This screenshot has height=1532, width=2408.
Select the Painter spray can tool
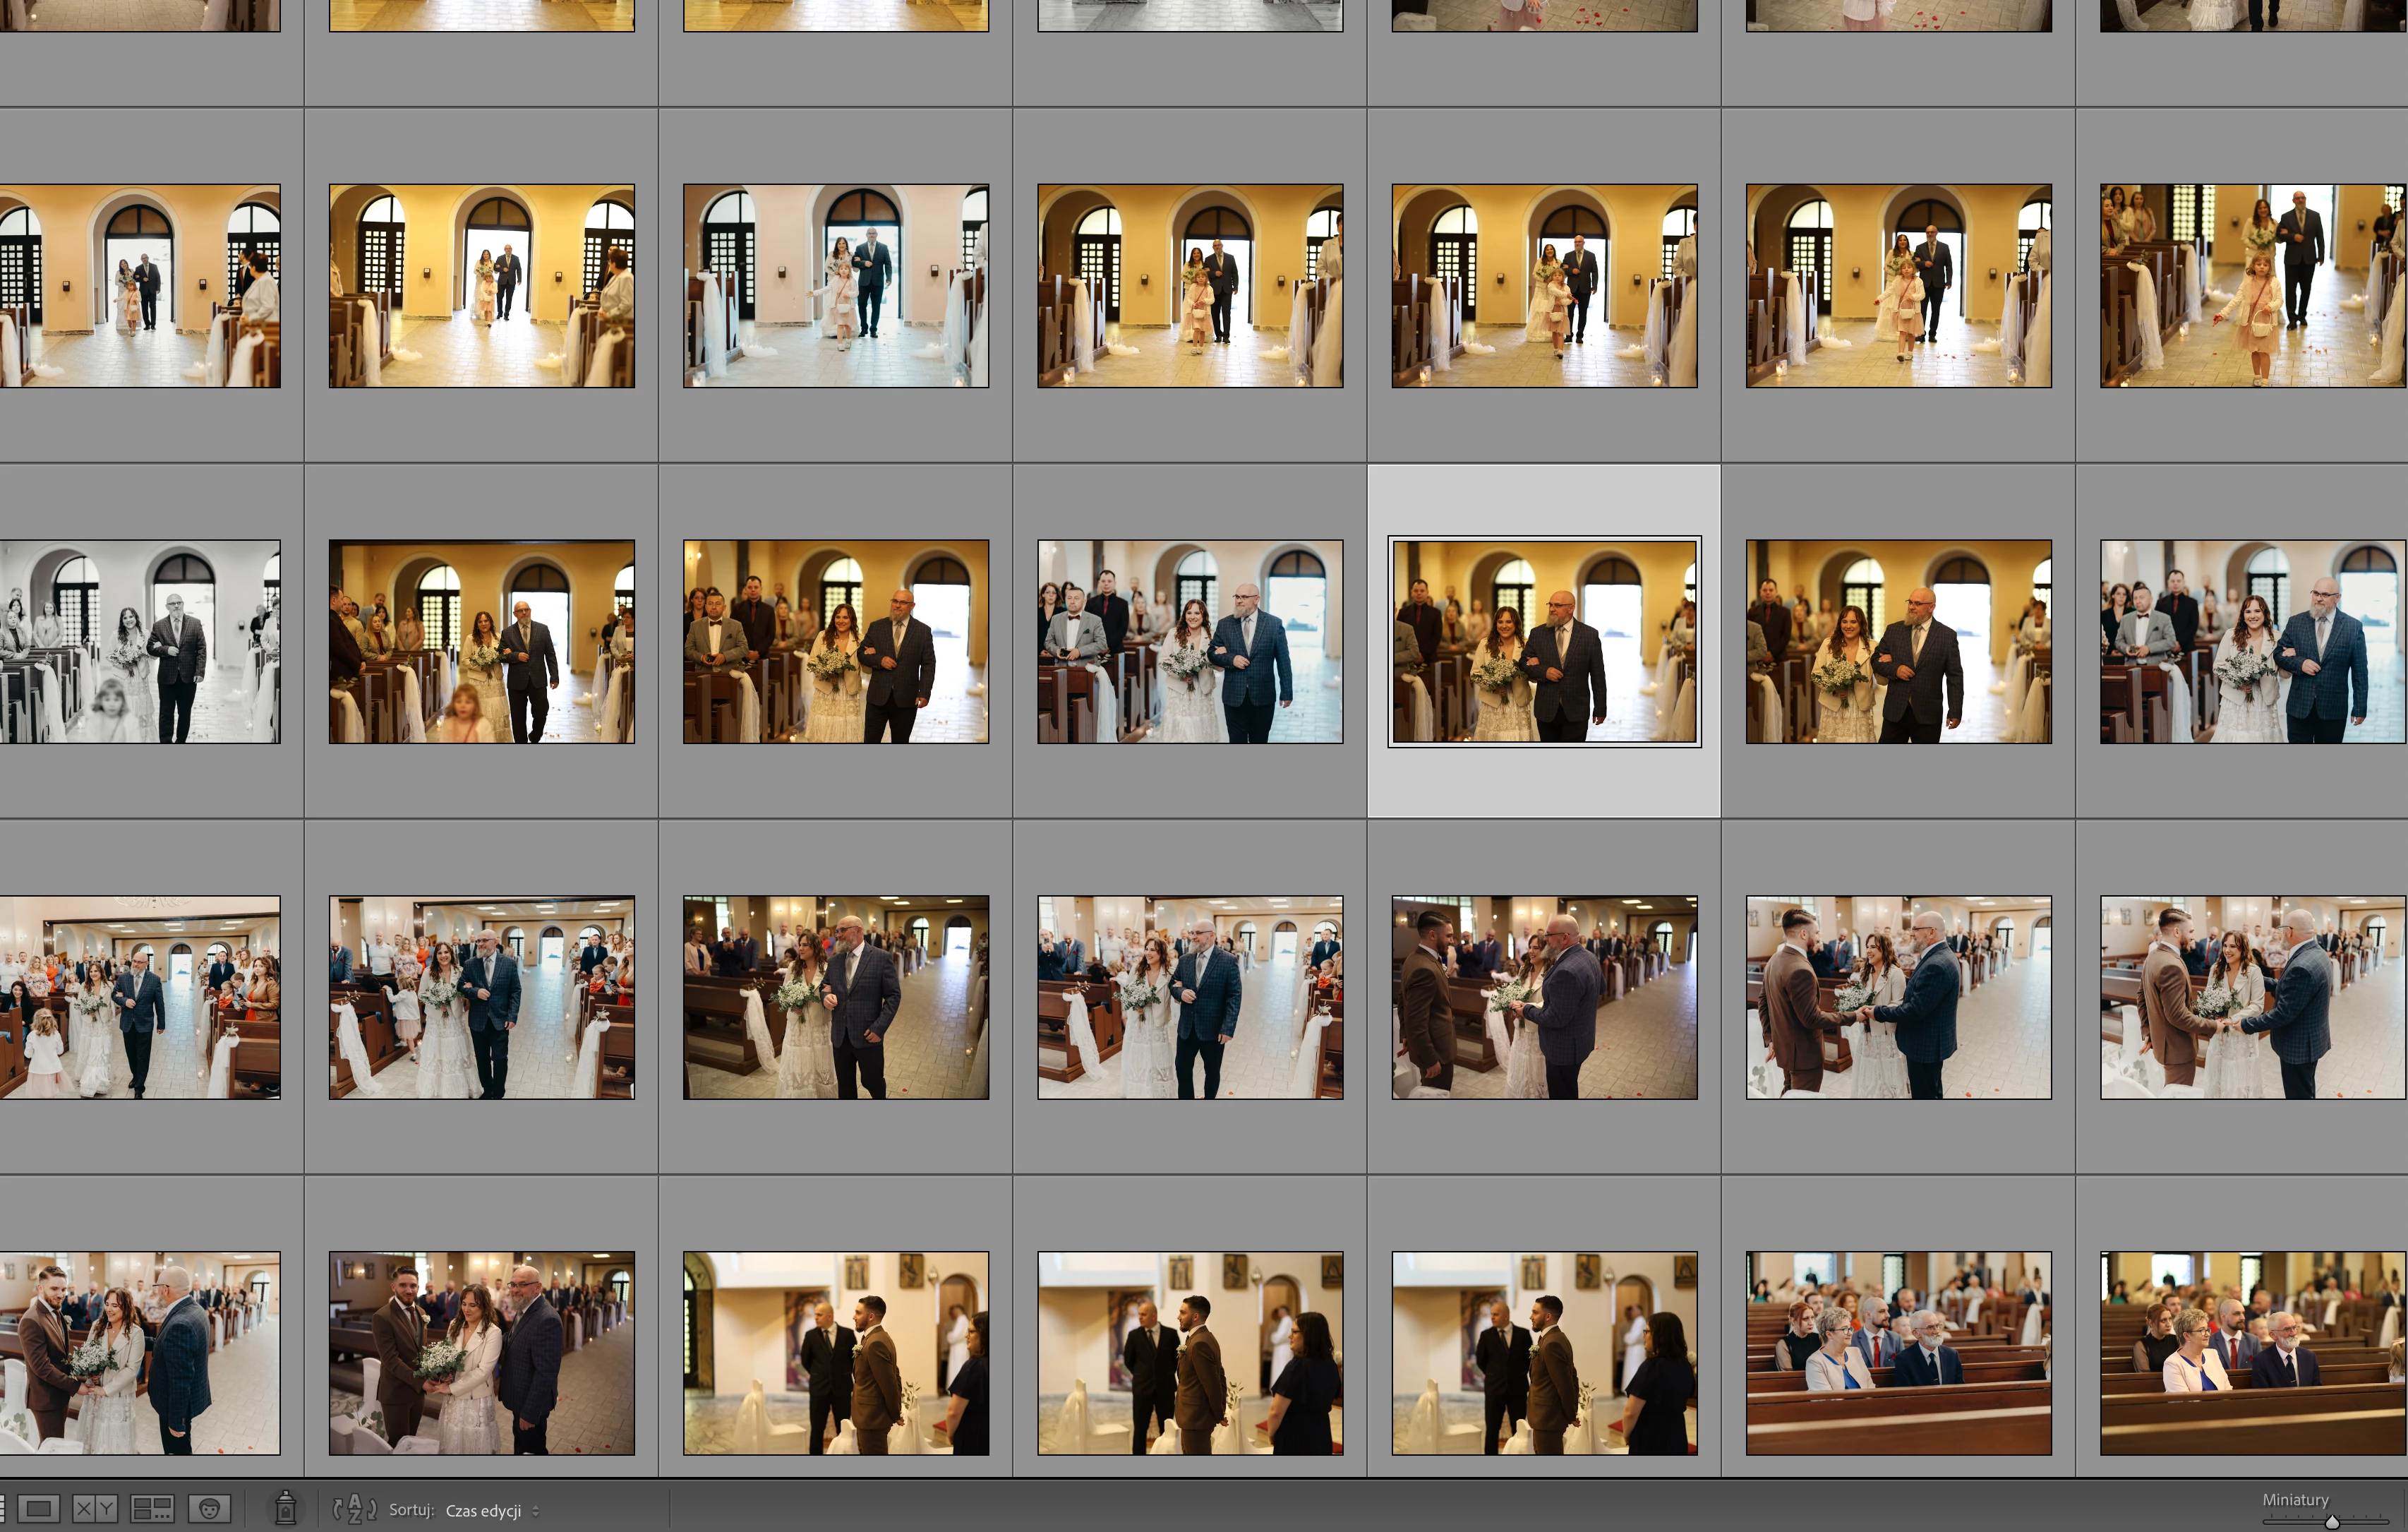point(285,1508)
